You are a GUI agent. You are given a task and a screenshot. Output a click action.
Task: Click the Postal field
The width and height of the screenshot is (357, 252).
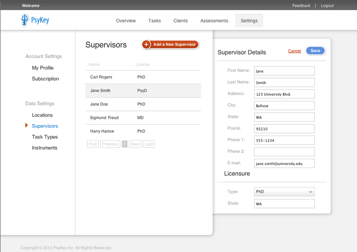[284, 129]
